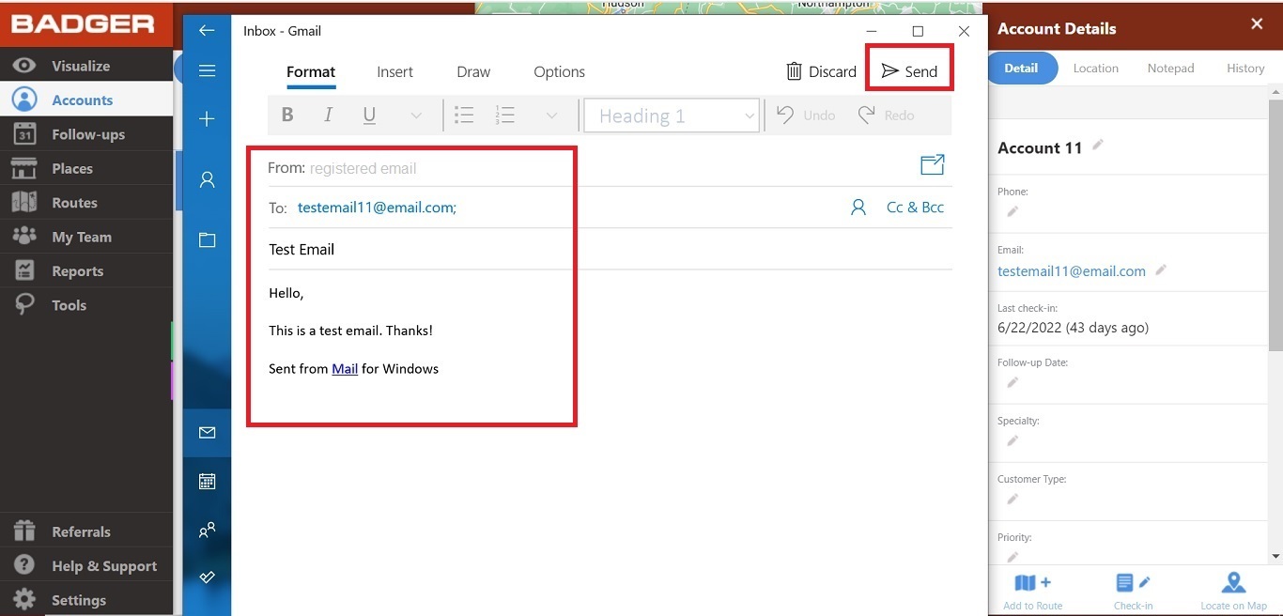Image resolution: width=1283 pixels, height=616 pixels.
Task: Click the Badger logo
Action: coord(85,23)
